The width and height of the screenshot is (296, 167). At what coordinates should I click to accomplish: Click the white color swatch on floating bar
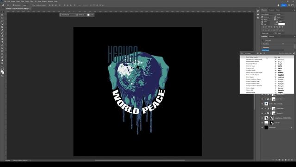tap(88, 14)
